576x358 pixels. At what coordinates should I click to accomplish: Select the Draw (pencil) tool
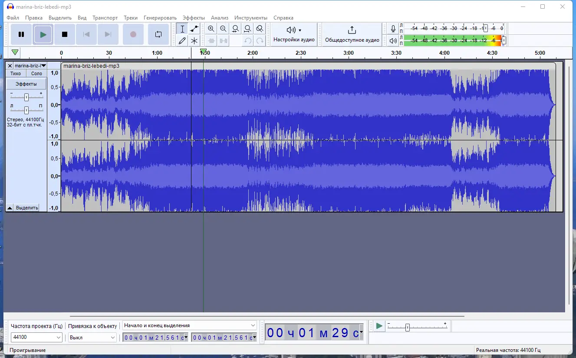[182, 41]
